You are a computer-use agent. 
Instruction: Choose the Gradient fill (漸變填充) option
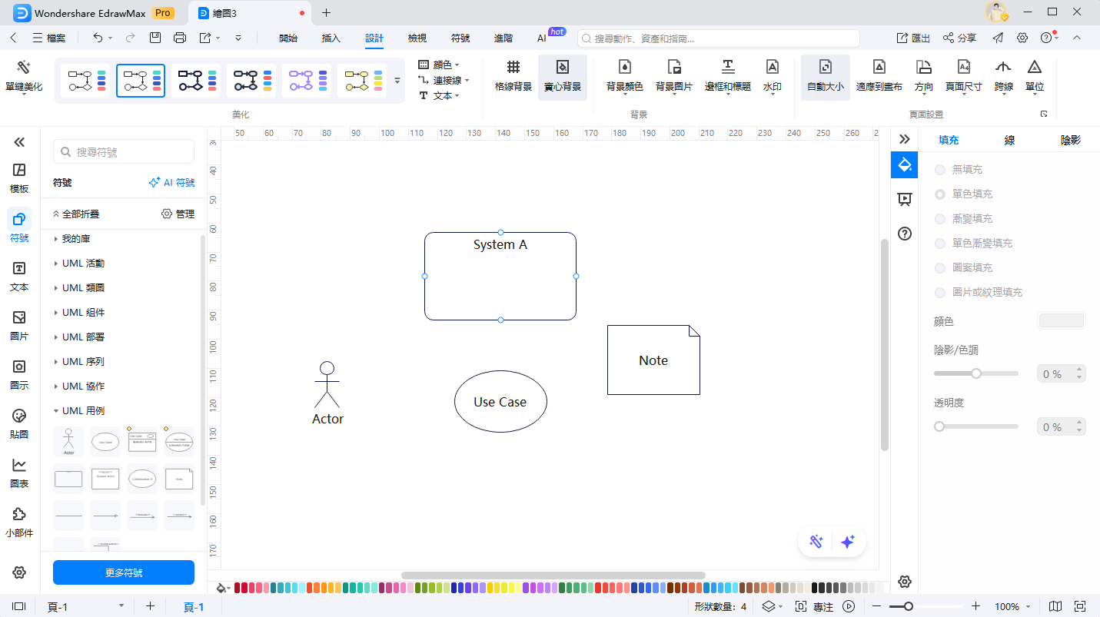click(940, 218)
